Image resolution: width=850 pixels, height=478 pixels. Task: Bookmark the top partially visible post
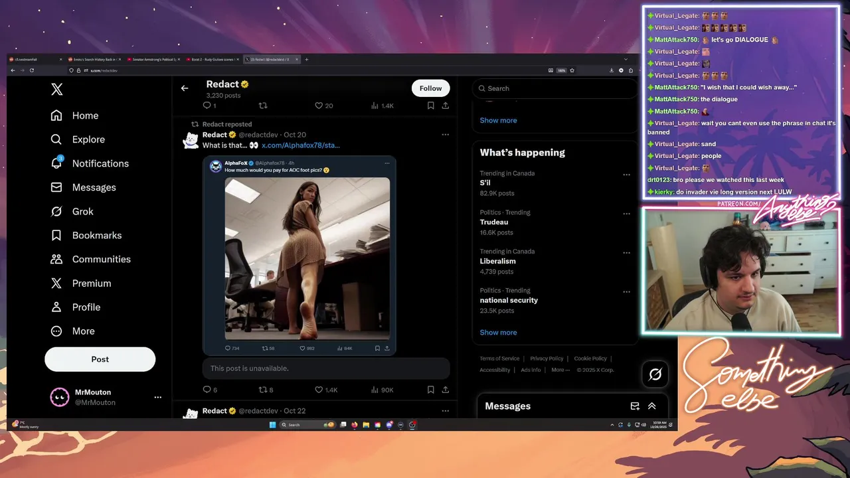[431, 106]
